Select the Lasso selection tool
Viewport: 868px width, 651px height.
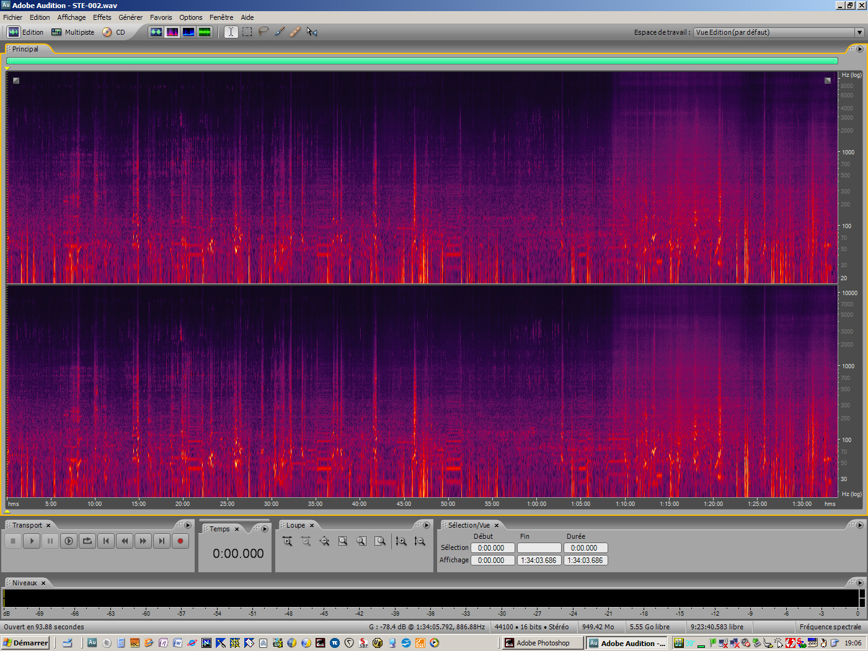[x=263, y=32]
